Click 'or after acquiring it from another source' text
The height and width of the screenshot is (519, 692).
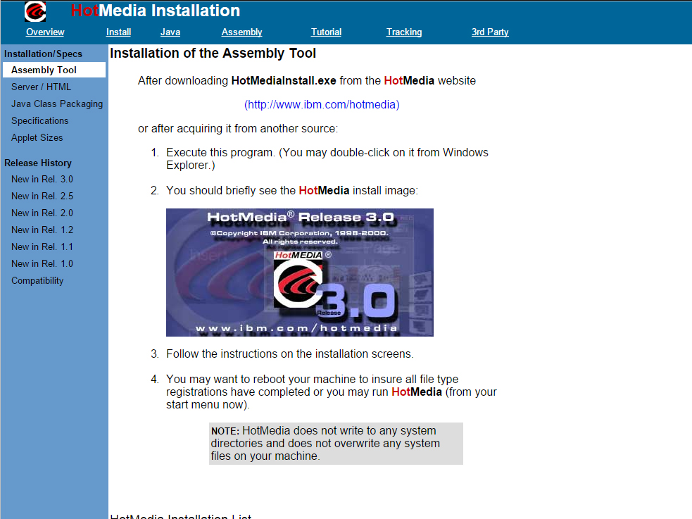[238, 129]
